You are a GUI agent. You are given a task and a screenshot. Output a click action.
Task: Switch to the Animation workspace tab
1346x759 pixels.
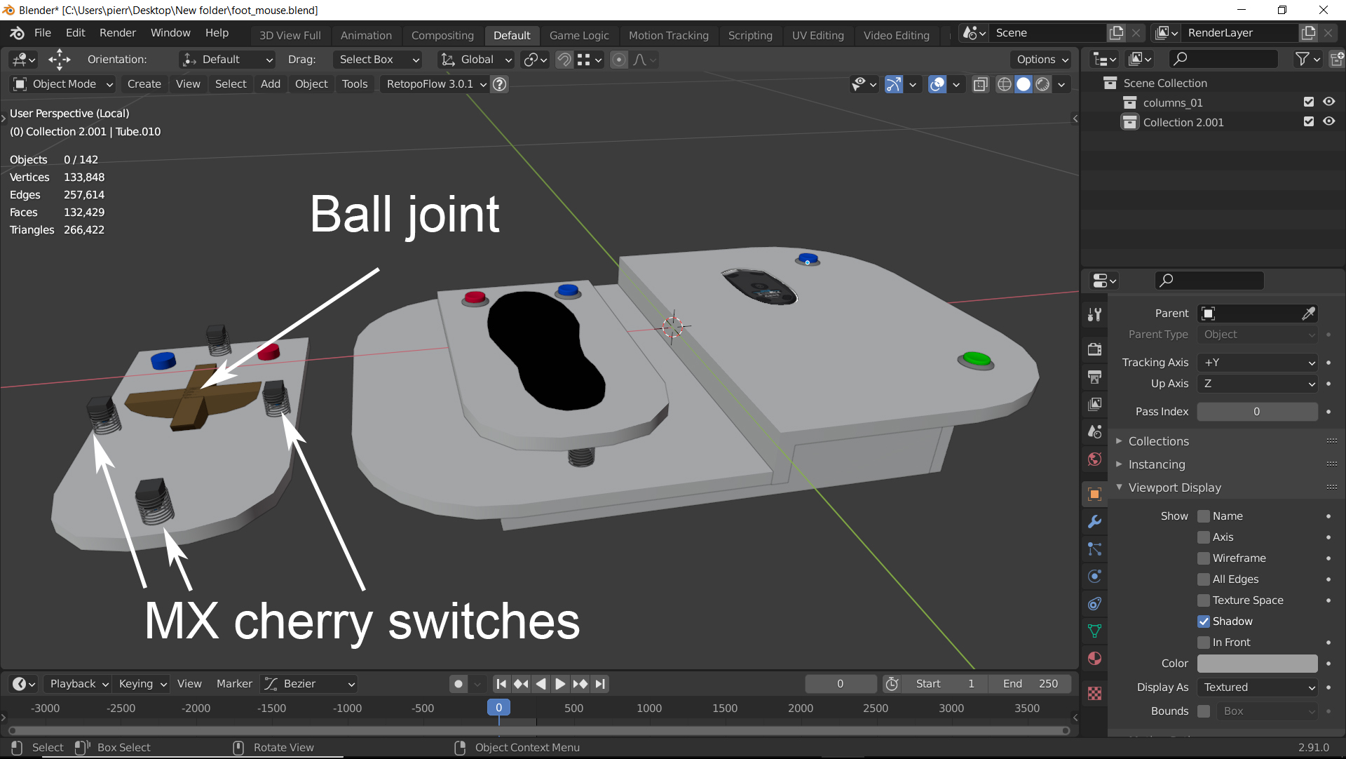[x=366, y=35]
